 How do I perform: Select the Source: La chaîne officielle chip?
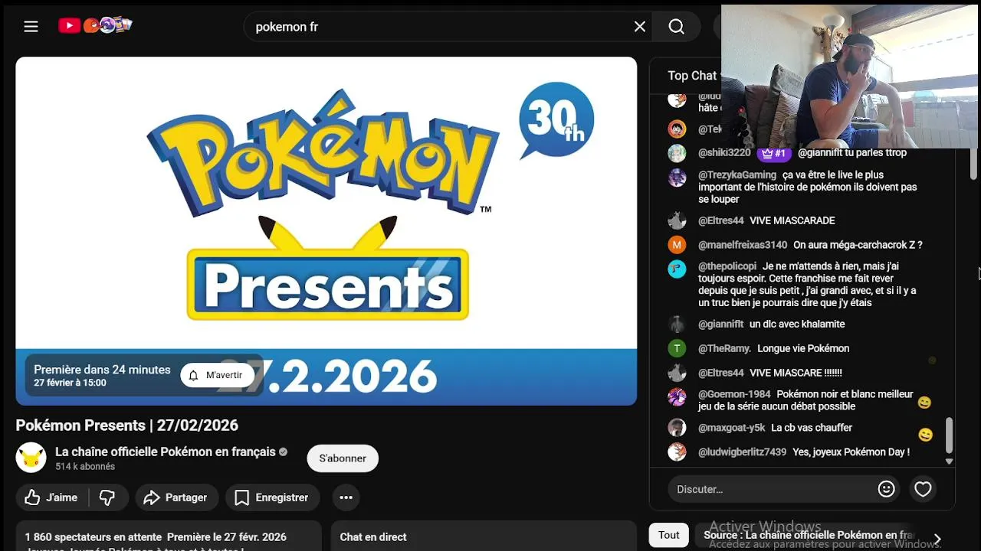coord(808,535)
